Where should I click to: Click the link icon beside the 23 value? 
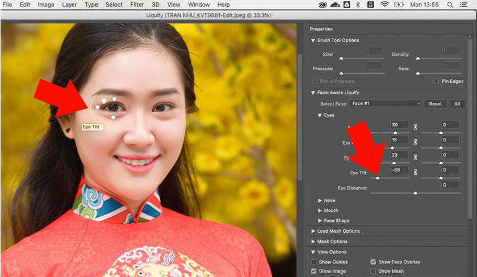[x=415, y=157]
